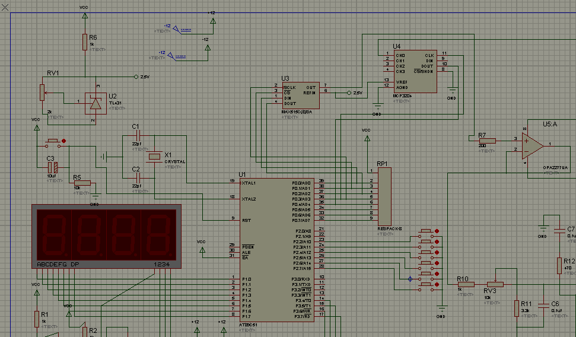Screen dimensions: 576x337
Task: Click the AT89C51 part name under U1
Action: click(249, 325)
